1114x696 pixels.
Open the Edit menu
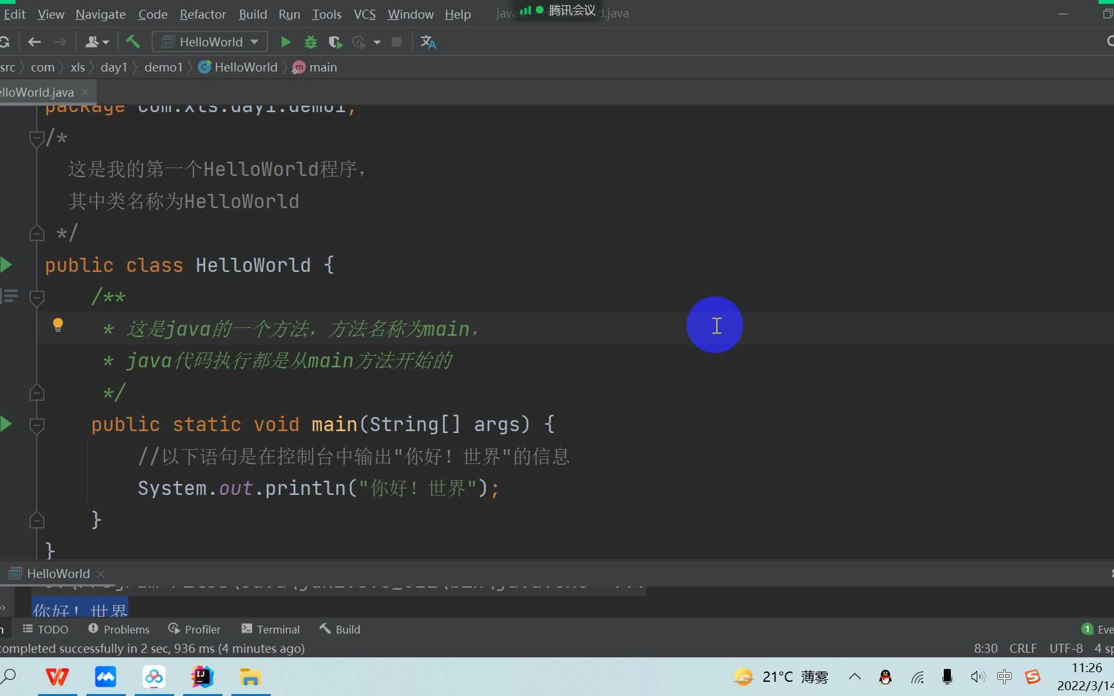[x=14, y=14]
